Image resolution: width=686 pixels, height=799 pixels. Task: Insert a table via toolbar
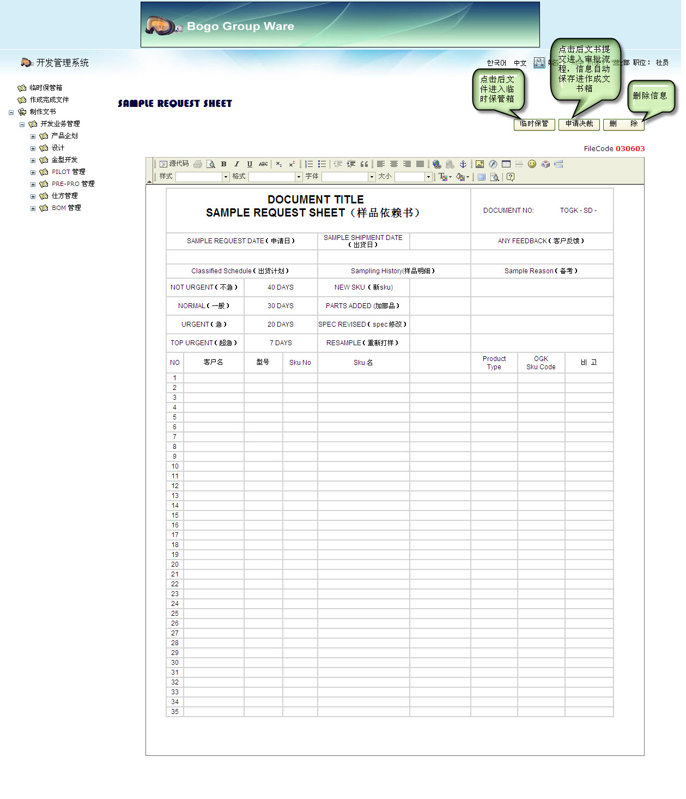click(506, 164)
